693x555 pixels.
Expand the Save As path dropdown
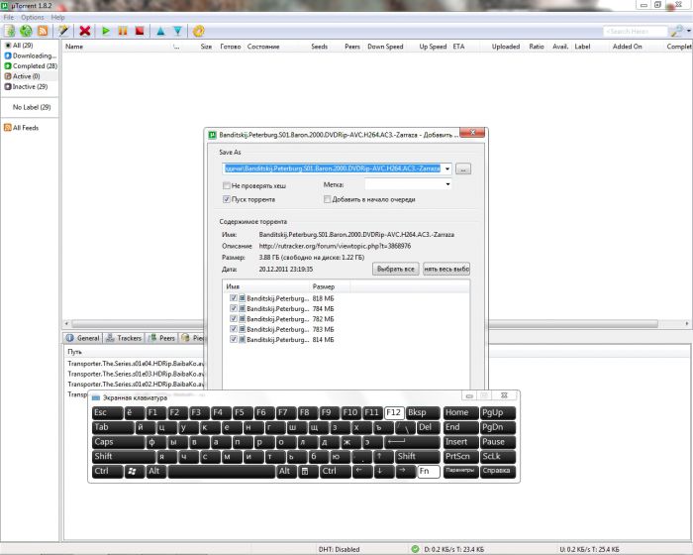(x=447, y=169)
